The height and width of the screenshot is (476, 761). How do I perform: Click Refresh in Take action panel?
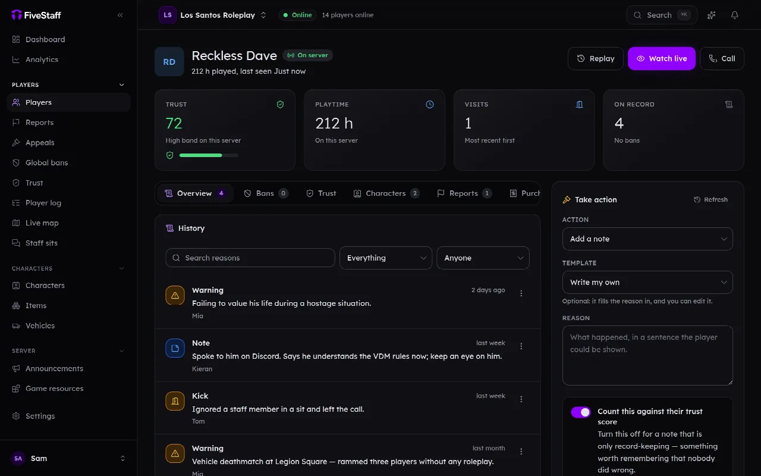[711, 200]
